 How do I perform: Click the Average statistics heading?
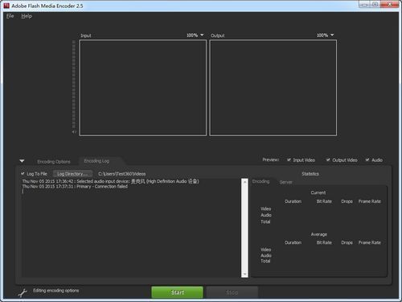point(319,234)
